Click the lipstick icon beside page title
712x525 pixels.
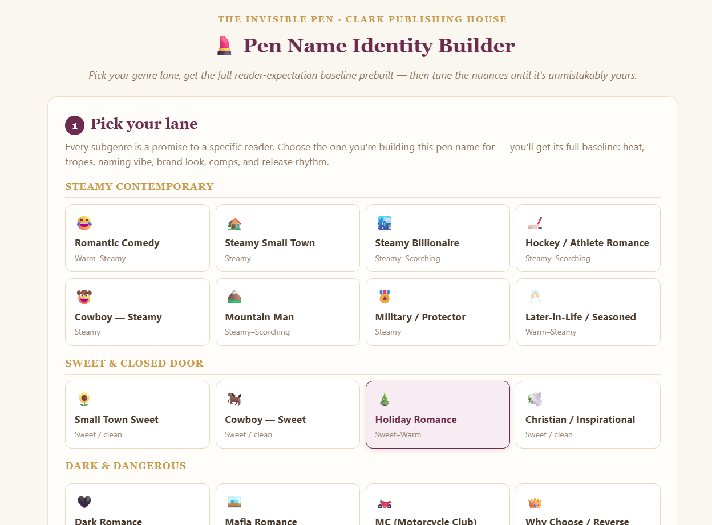coord(224,46)
